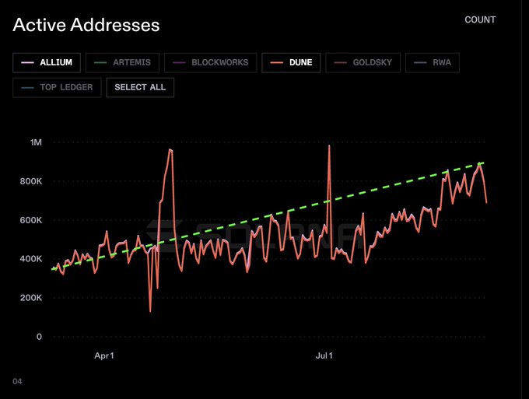Enable the ARTEMIS data series

pyautogui.click(x=122, y=63)
